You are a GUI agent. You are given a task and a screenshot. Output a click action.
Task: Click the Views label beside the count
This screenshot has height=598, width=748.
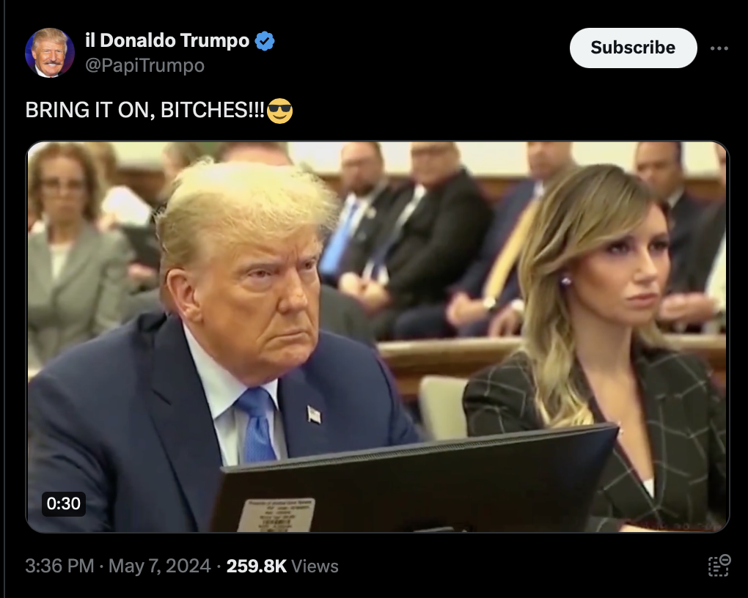315,566
